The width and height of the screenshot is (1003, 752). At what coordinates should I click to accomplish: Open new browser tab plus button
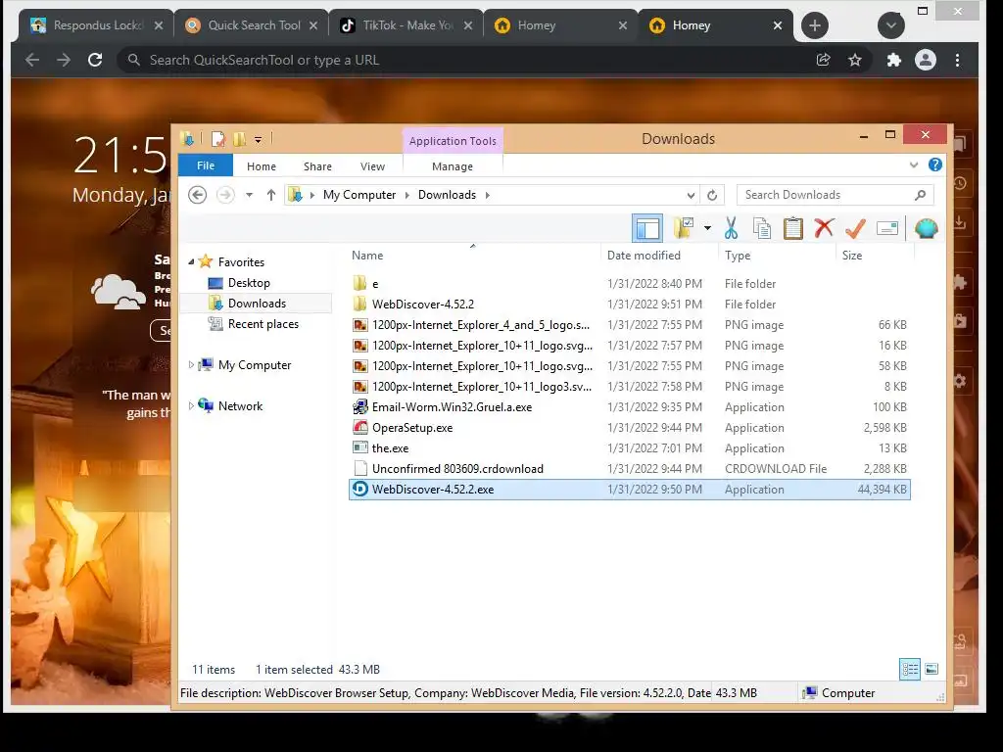coord(814,24)
